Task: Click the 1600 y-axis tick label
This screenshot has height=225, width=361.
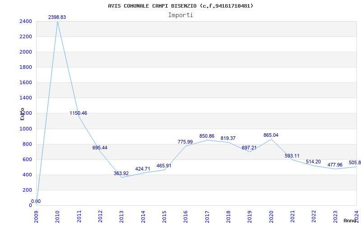Action: tap(26, 83)
